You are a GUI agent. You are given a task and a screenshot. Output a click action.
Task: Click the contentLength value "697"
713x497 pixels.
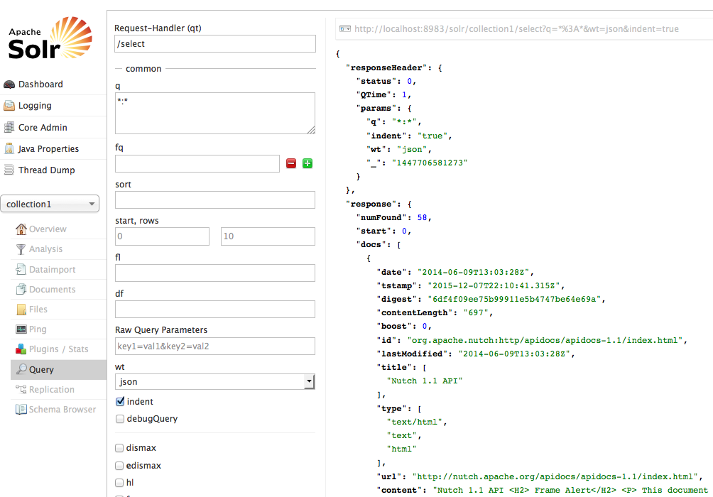point(476,312)
